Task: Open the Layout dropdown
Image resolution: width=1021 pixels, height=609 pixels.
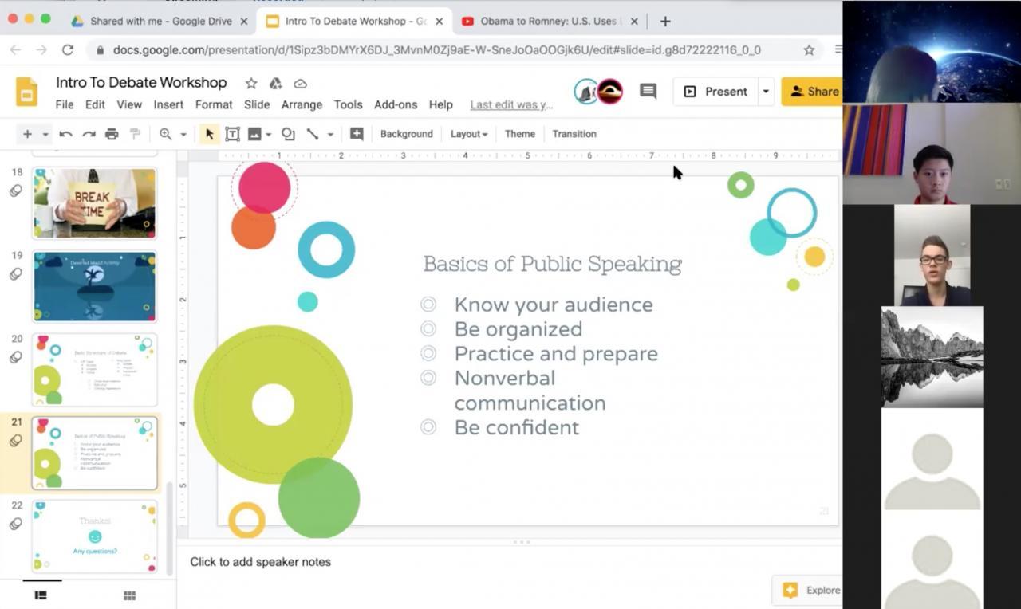Action: [x=469, y=134]
